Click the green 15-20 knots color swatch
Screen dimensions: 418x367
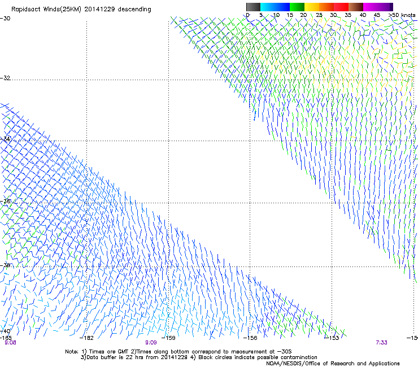[297, 7]
